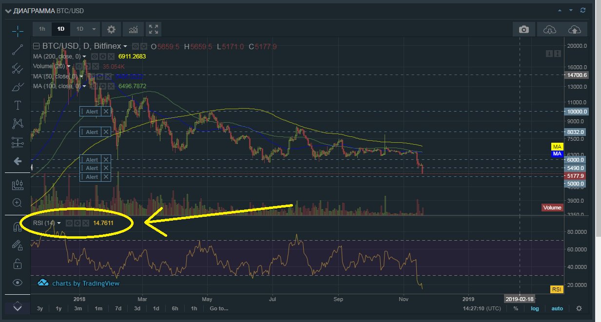Open the indicators menu icon
Image resolution: width=601 pixels, height=322 pixels.
[133, 29]
